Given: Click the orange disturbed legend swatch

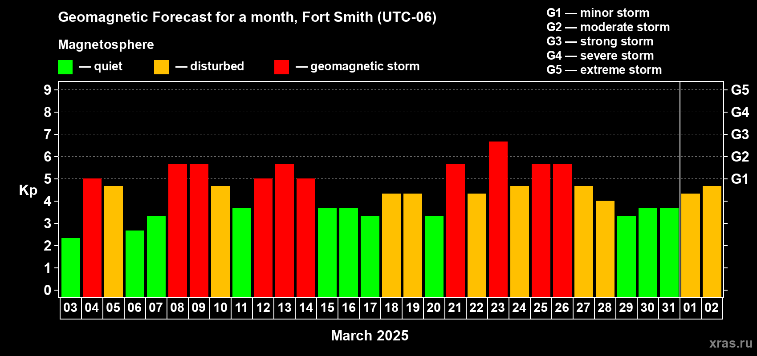Looking at the screenshot, I should [x=162, y=67].
